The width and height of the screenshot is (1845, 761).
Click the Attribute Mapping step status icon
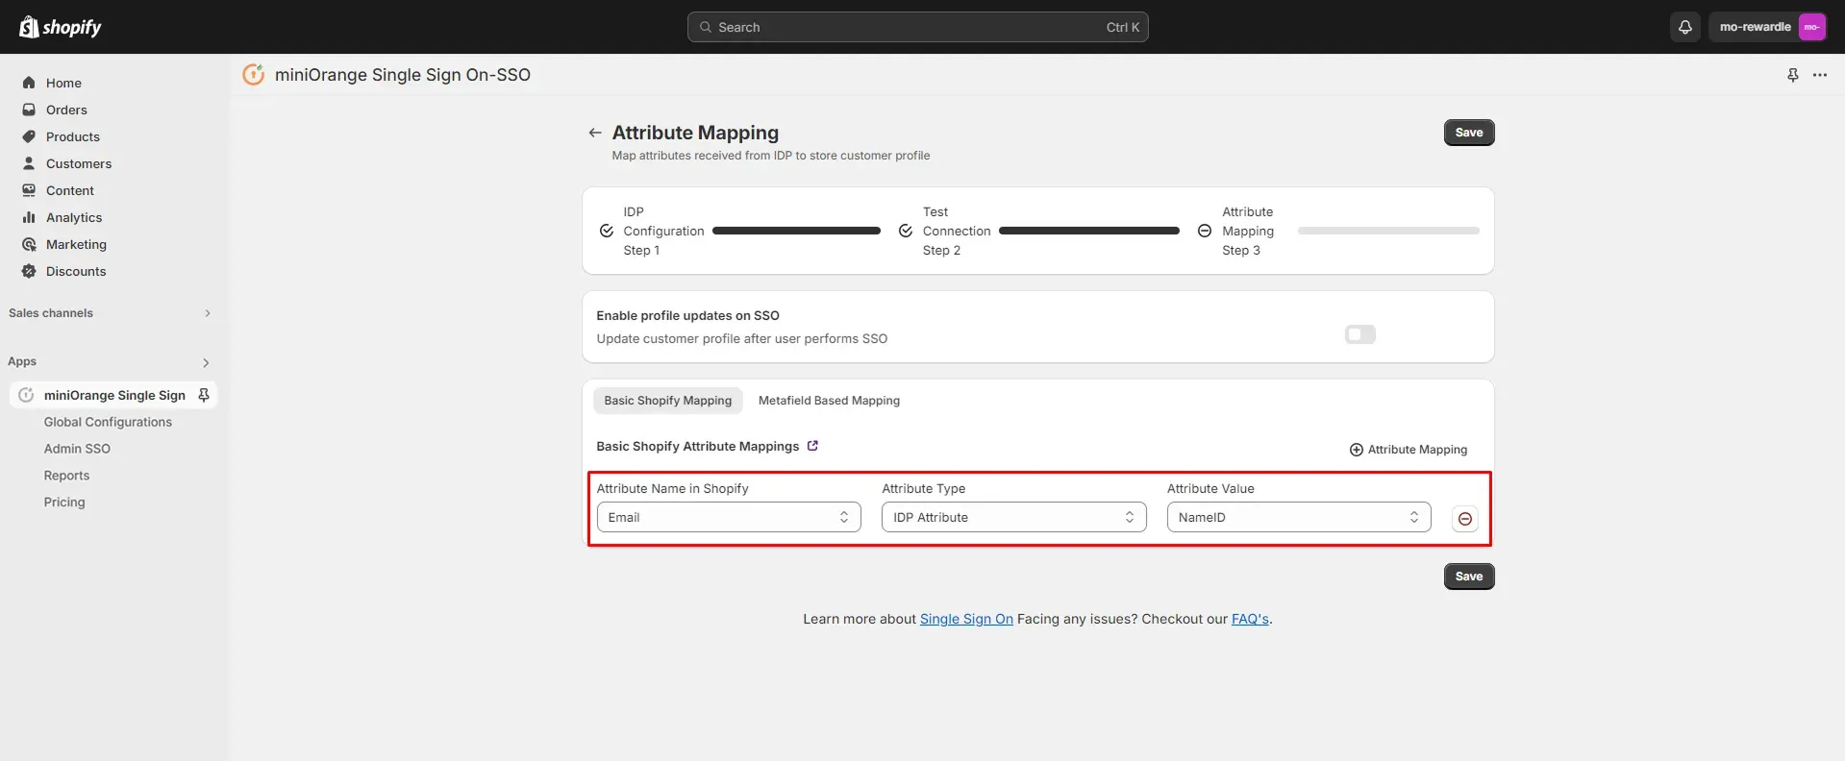pyautogui.click(x=1205, y=231)
